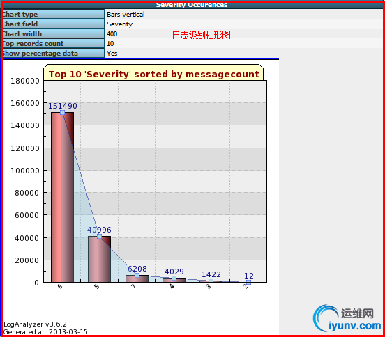Click the data label 6208
Image resolution: width=385 pixels, height=337 pixels.
point(137,269)
